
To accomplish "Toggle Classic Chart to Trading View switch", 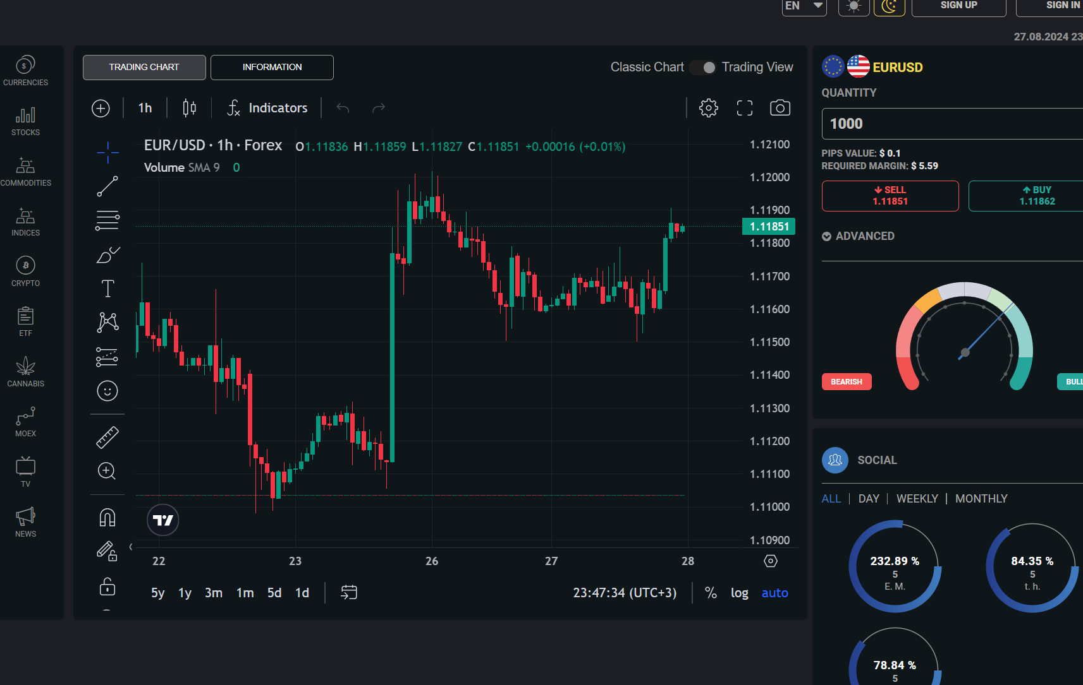I will (703, 68).
